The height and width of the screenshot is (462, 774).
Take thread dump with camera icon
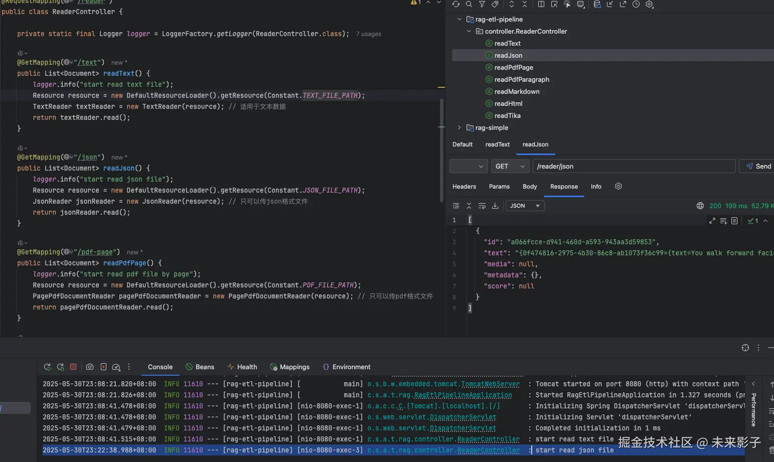(x=90, y=367)
